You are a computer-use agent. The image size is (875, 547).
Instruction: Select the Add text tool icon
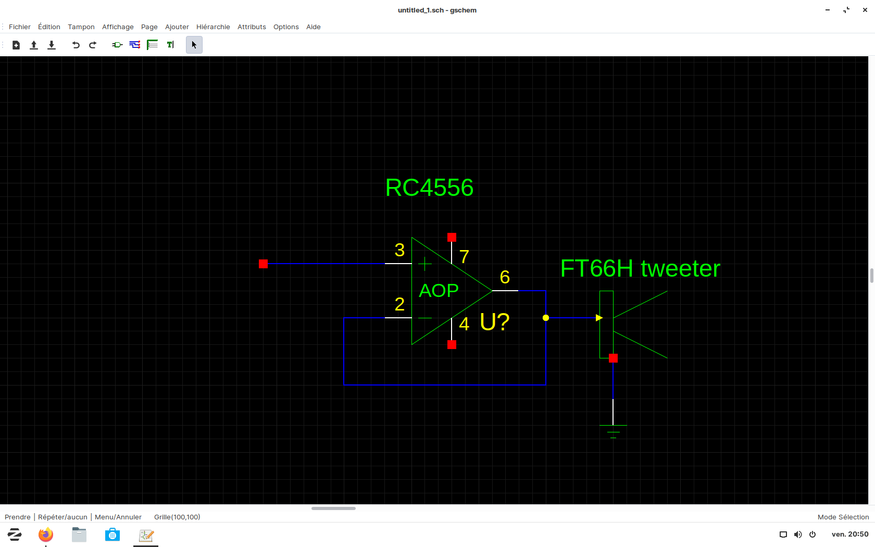(170, 45)
